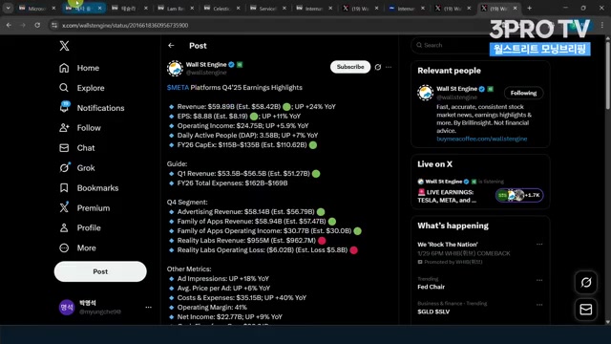Click browser forward arrow
The width and height of the screenshot is (611, 344).
click(x=23, y=25)
